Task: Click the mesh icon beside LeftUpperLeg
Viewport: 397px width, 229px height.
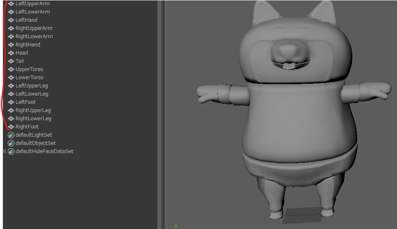Action: [x=11, y=86]
